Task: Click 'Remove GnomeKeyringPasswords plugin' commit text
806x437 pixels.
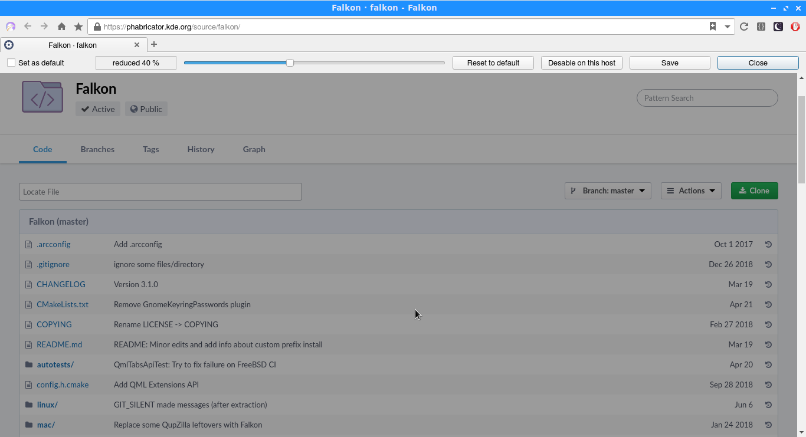Action: [x=182, y=304]
